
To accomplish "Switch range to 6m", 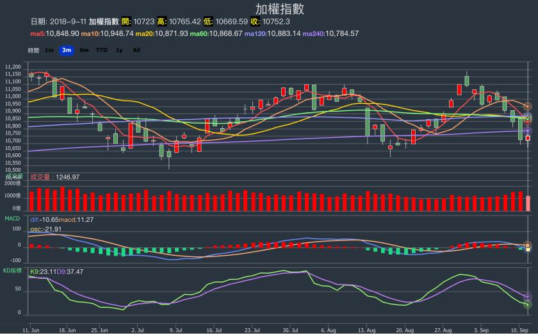I will click(x=84, y=50).
